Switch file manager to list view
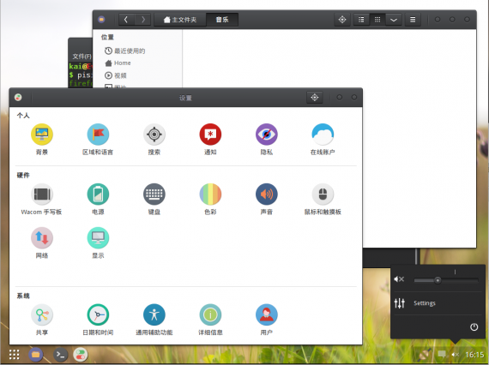Image resolution: width=489 pixels, height=365 pixels. tap(361, 20)
